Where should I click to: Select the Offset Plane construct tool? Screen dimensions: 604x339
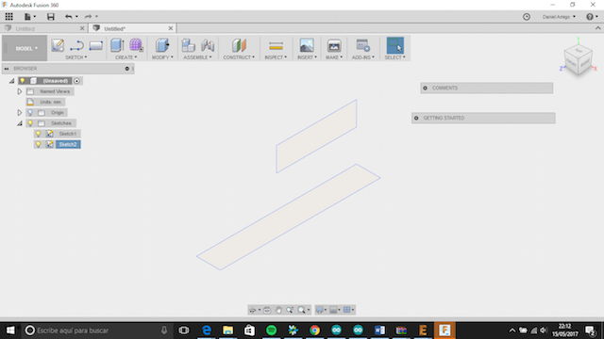(239, 45)
